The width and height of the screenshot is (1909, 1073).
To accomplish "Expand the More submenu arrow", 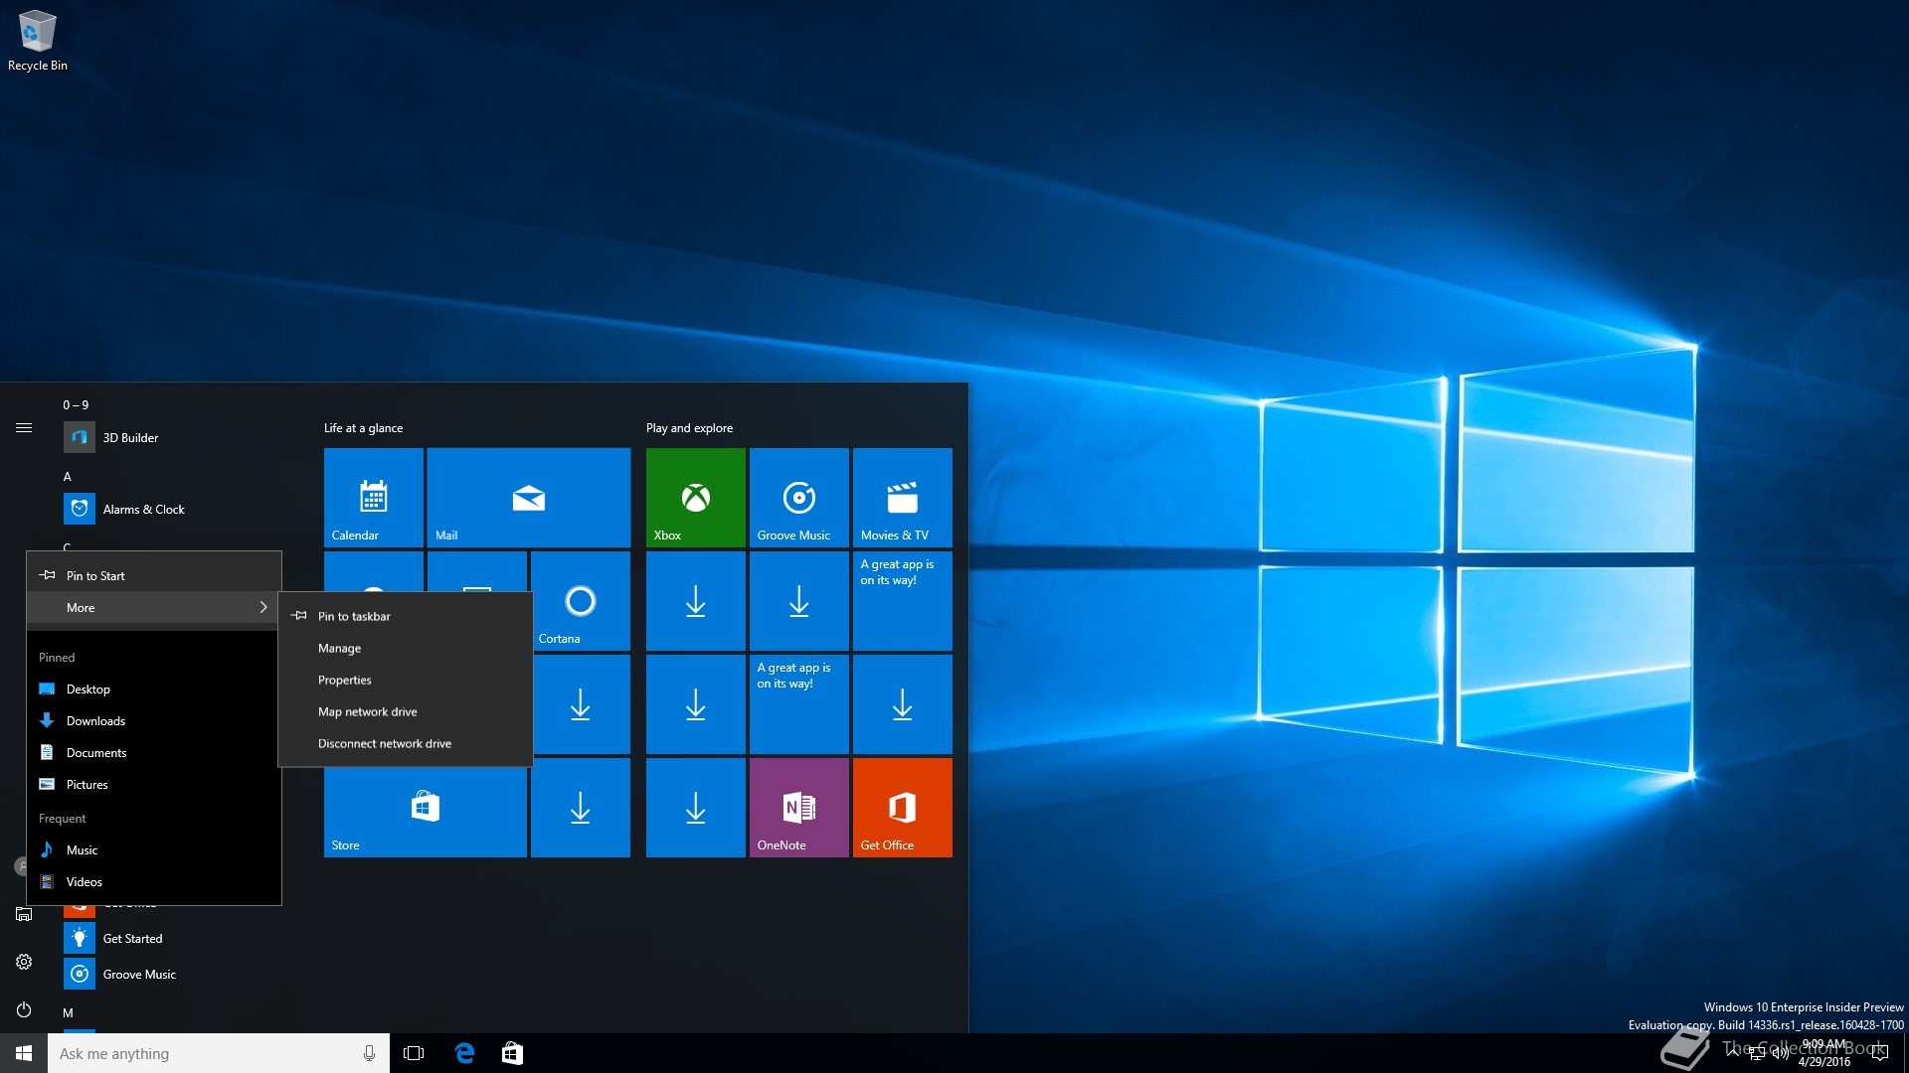I will 262,607.
